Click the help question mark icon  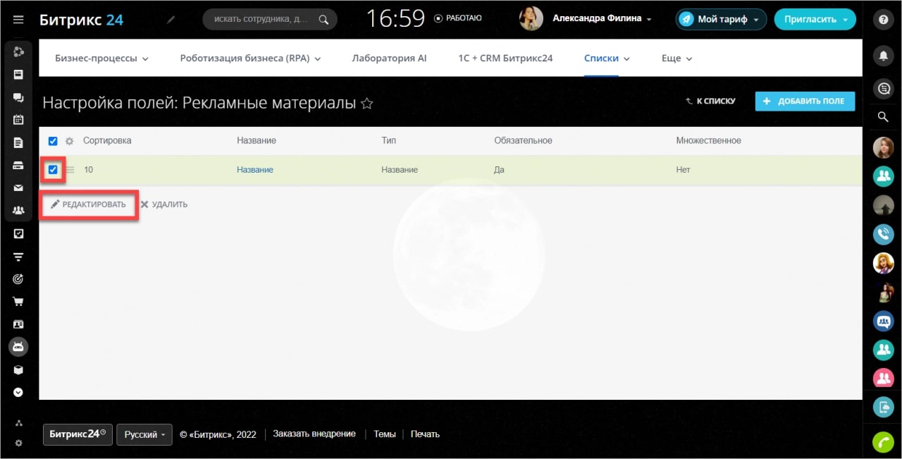pos(882,20)
